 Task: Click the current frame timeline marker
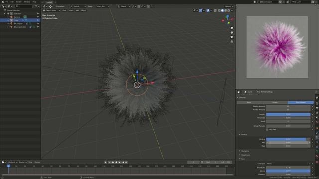(x=9, y=166)
